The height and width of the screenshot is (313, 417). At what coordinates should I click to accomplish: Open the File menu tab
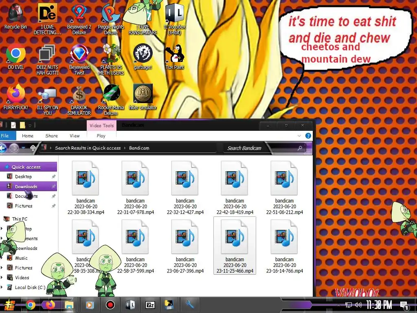(x=7, y=136)
